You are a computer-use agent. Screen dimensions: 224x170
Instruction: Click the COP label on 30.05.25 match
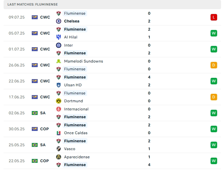point(45,129)
